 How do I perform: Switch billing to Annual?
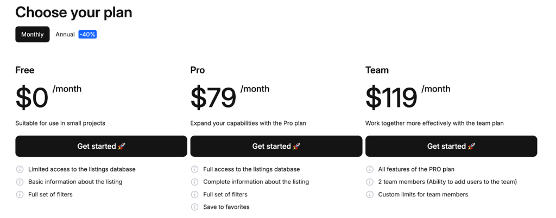click(65, 35)
